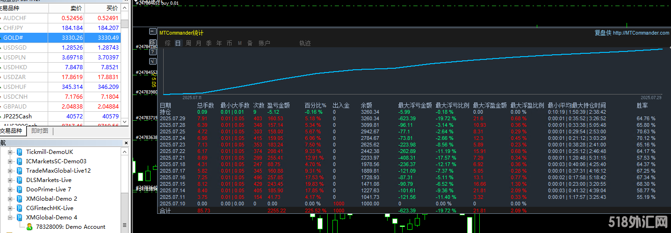Click the 移 move panel icon
This screenshot has height=233, width=671.
tap(153, 42)
